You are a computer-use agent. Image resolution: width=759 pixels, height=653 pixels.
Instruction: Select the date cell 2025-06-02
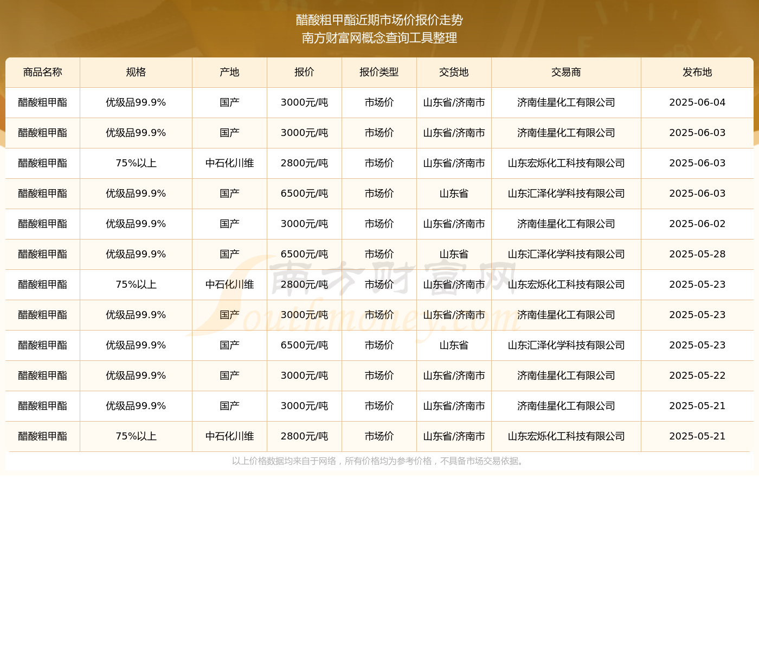point(698,224)
